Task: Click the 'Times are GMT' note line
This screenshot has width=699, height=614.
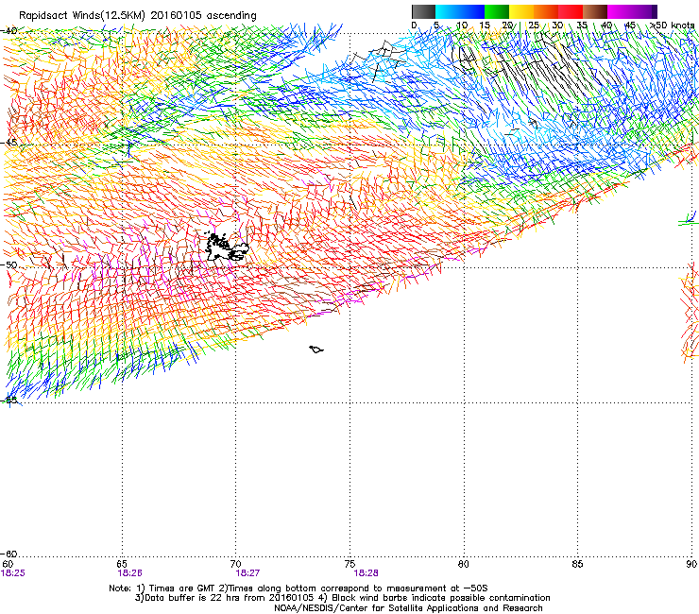Action: 298,588
